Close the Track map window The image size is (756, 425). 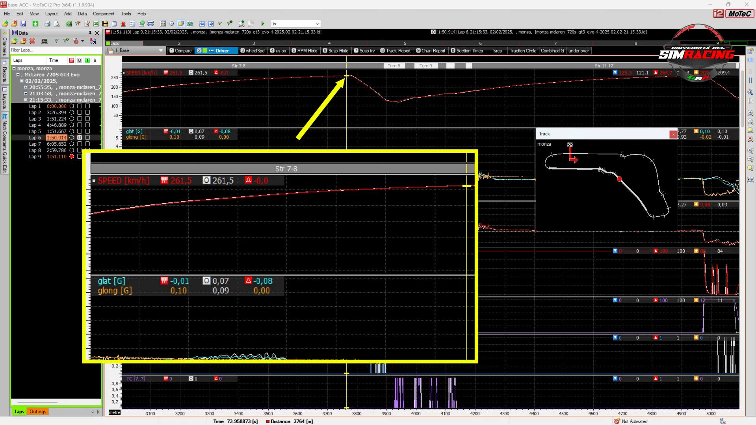[673, 134]
